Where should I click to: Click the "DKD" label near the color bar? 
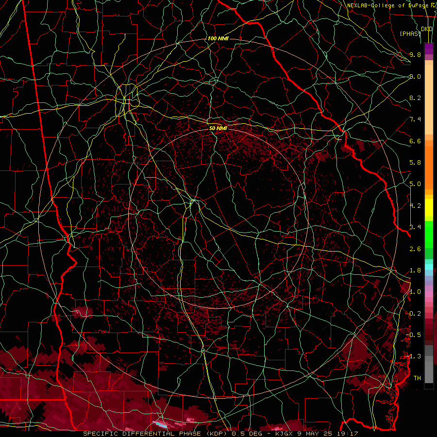[x=427, y=29]
